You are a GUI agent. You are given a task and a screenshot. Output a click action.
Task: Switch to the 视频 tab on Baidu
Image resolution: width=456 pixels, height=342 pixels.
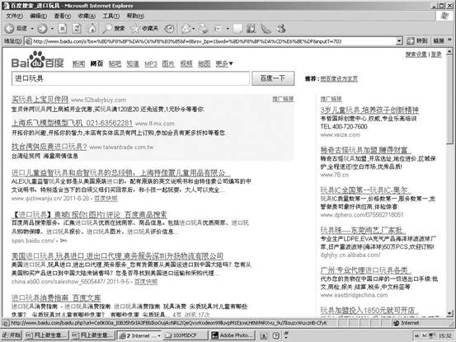pos(186,63)
